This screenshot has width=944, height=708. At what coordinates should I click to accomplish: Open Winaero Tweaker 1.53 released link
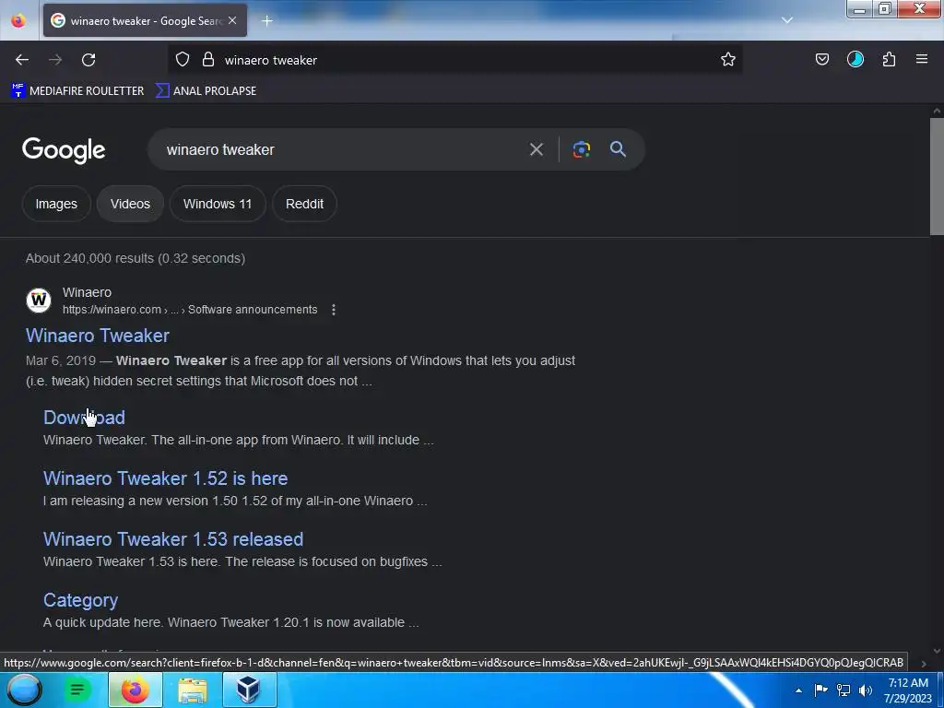click(x=173, y=538)
